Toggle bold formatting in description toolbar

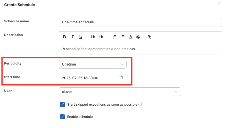pyautogui.click(x=65, y=37)
